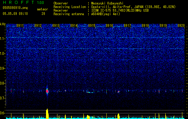188x119 pixels.
Task: Click the 0917 time marker
Action: [127, 26]
